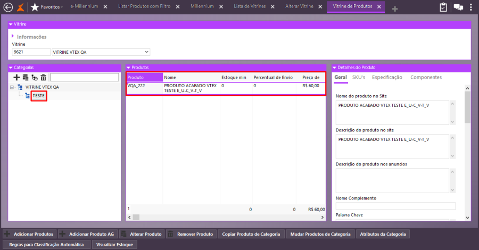Click the category search field

pyautogui.click(x=85, y=77)
